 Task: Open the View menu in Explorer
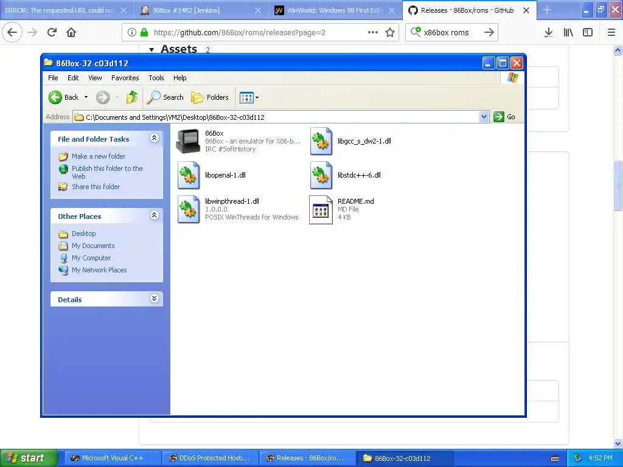95,78
